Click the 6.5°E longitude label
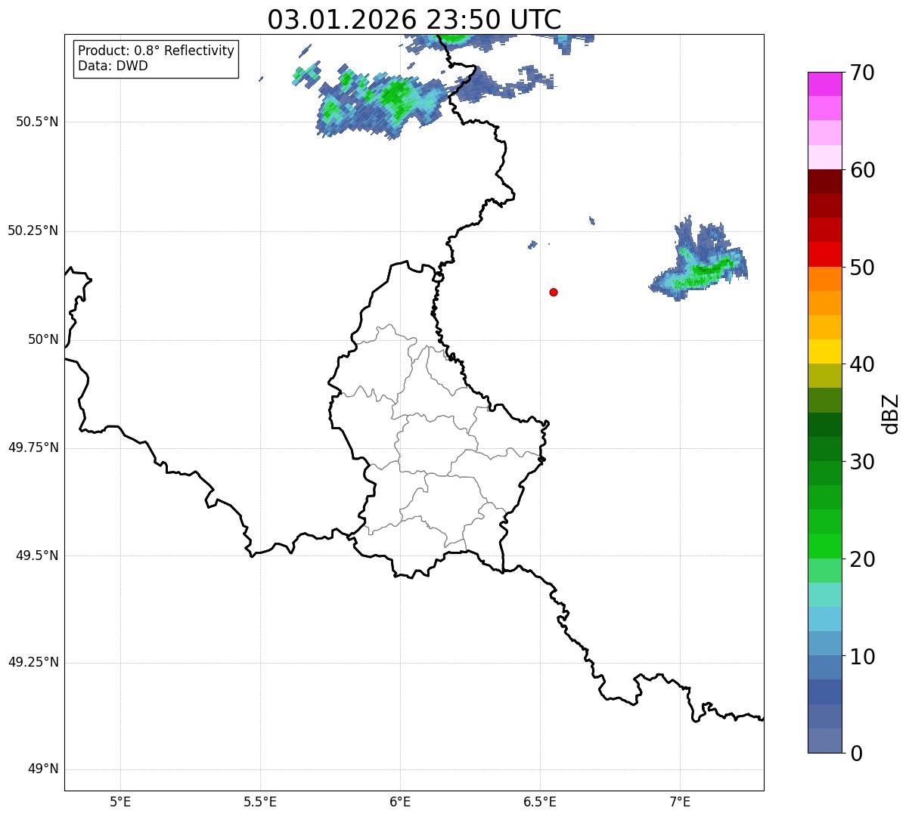The width and height of the screenshot is (909, 817). coord(540,801)
